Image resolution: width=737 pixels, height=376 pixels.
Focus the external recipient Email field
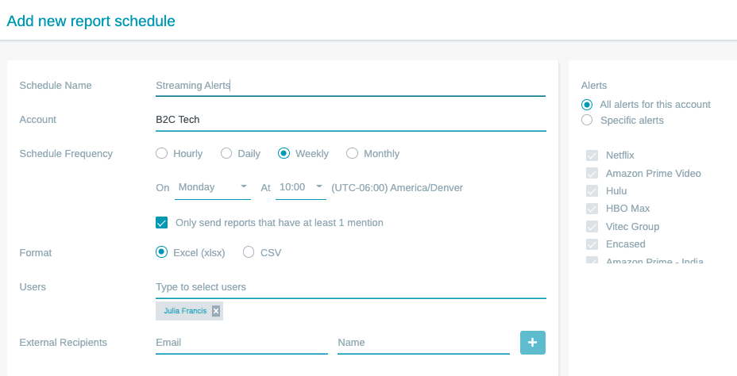241,343
